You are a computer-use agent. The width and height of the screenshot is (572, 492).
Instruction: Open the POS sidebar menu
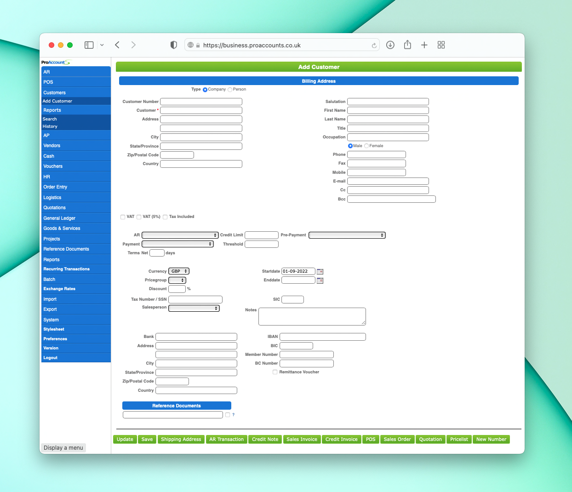tap(76, 82)
